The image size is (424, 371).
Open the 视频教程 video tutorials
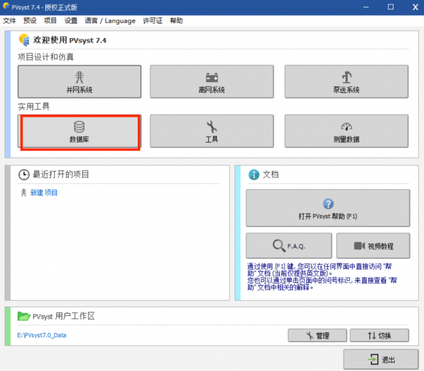pos(373,246)
